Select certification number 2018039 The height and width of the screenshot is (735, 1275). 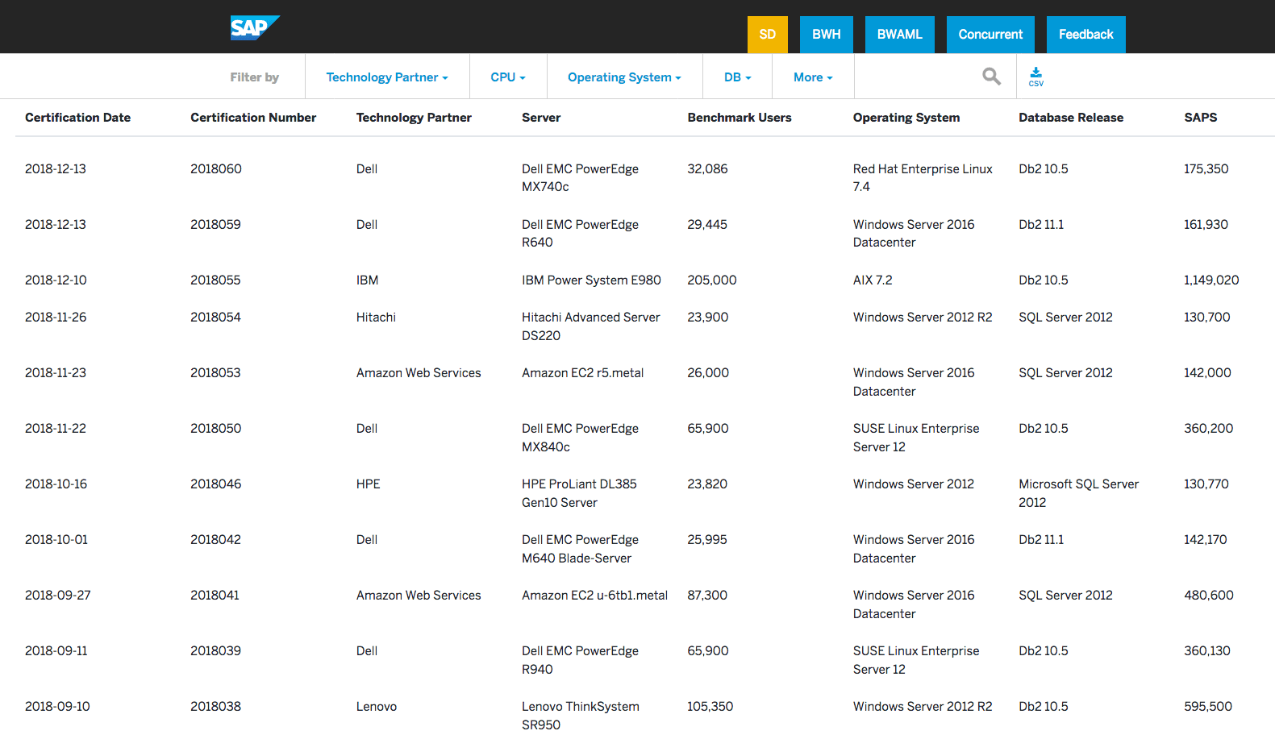tap(215, 651)
